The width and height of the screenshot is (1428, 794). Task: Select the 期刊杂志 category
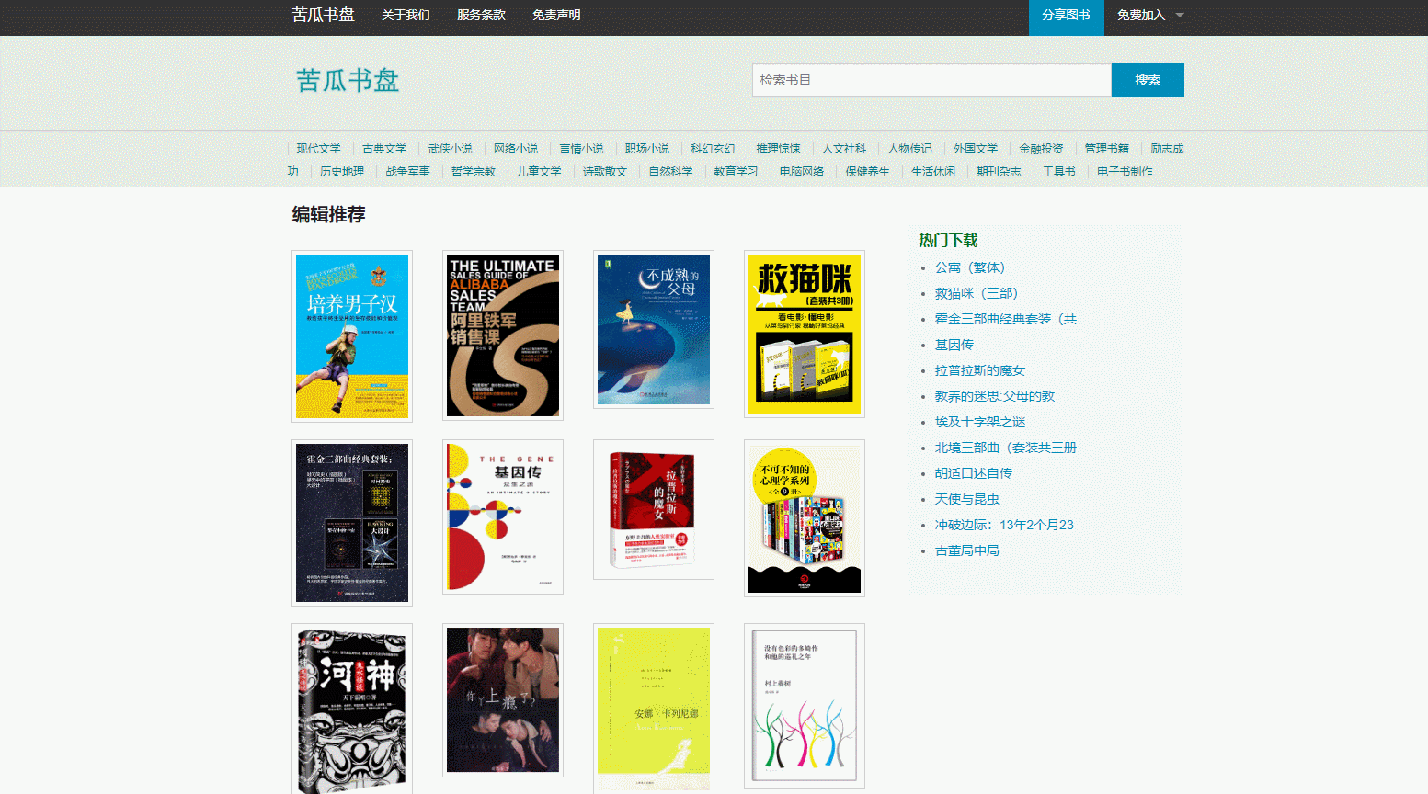tap(999, 172)
